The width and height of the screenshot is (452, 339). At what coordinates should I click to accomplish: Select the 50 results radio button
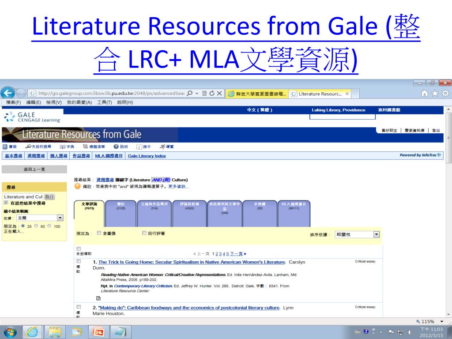pos(36,226)
